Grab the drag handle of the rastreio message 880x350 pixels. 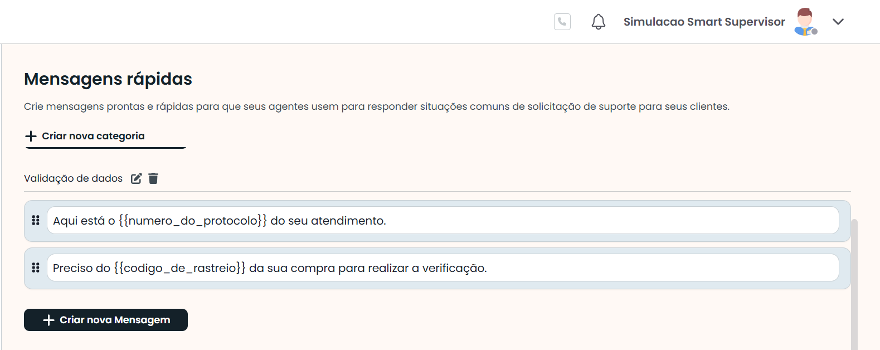pyautogui.click(x=36, y=268)
